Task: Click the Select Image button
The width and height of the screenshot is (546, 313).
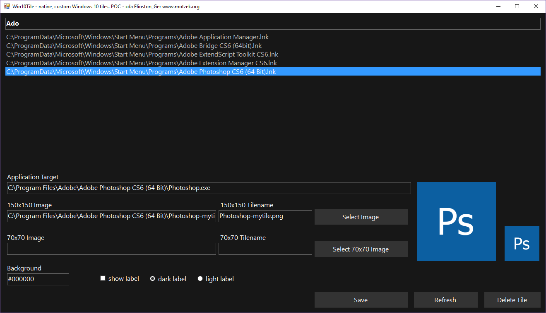Action: click(x=361, y=216)
